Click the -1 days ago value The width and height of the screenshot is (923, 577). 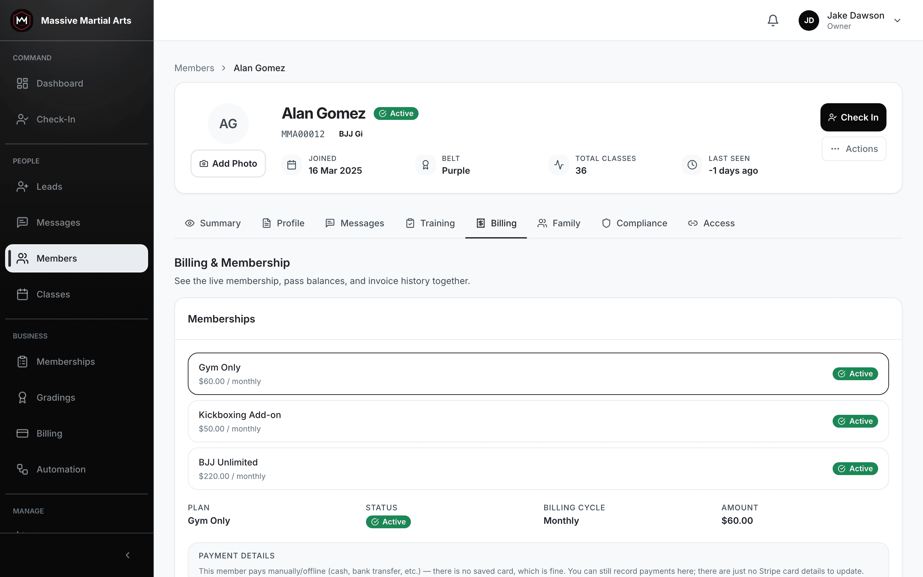point(733,171)
